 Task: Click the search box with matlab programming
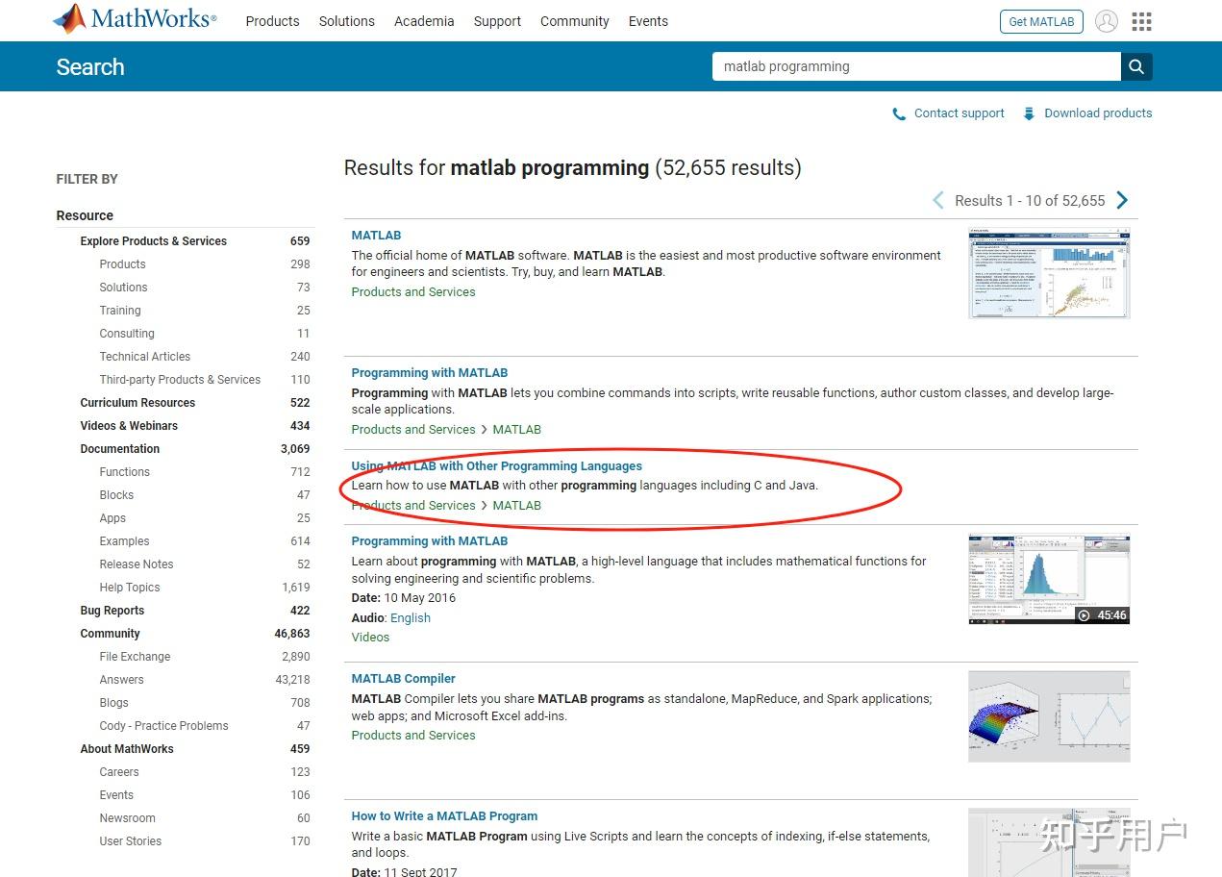916,66
